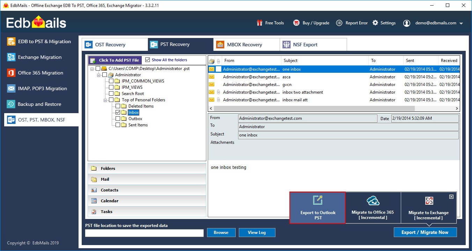The width and height of the screenshot is (472, 251).
Task: Close the export options popup
Action: [451, 197]
